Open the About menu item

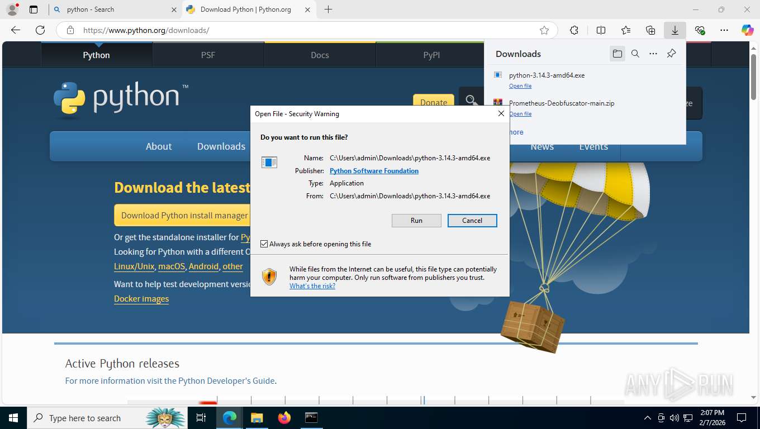click(159, 146)
